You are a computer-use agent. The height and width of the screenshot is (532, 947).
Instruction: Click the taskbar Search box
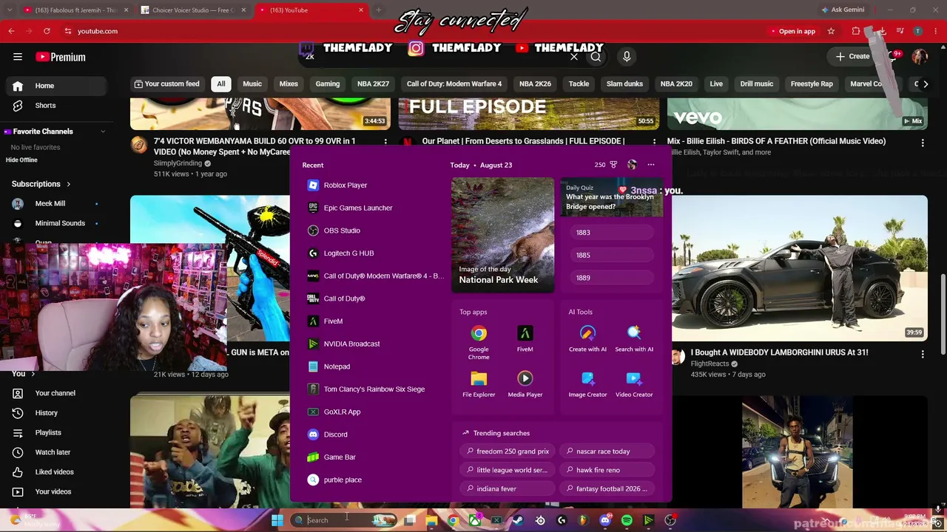click(x=344, y=520)
